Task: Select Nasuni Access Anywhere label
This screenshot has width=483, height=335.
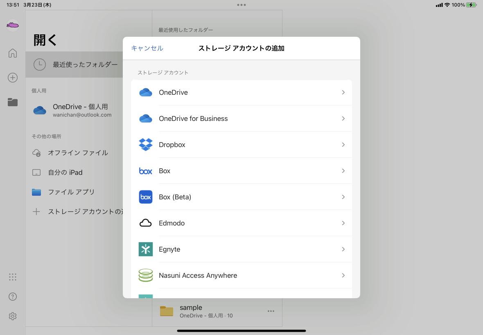Action: tap(198, 275)
